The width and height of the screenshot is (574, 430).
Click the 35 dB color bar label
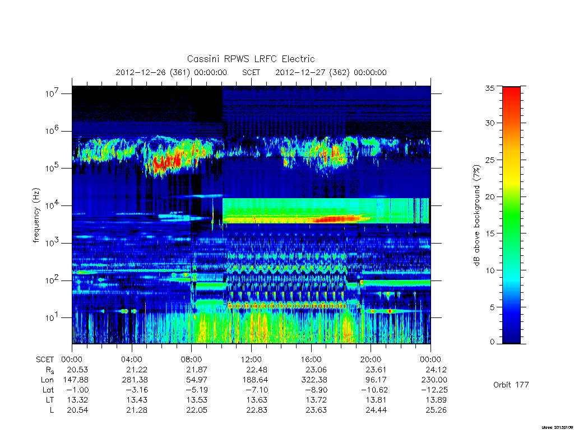tap(489, 88)
